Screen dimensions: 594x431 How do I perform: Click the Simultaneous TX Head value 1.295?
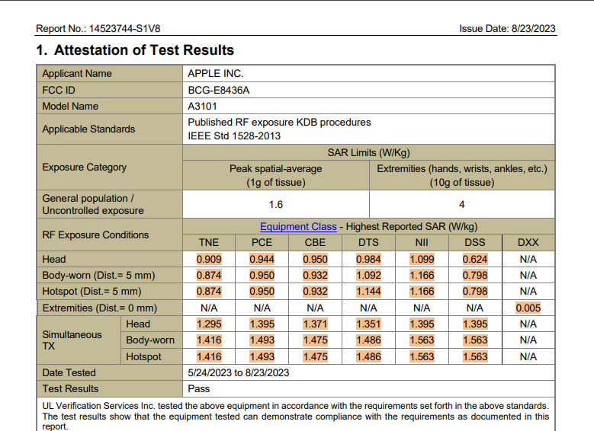point(209,324)
